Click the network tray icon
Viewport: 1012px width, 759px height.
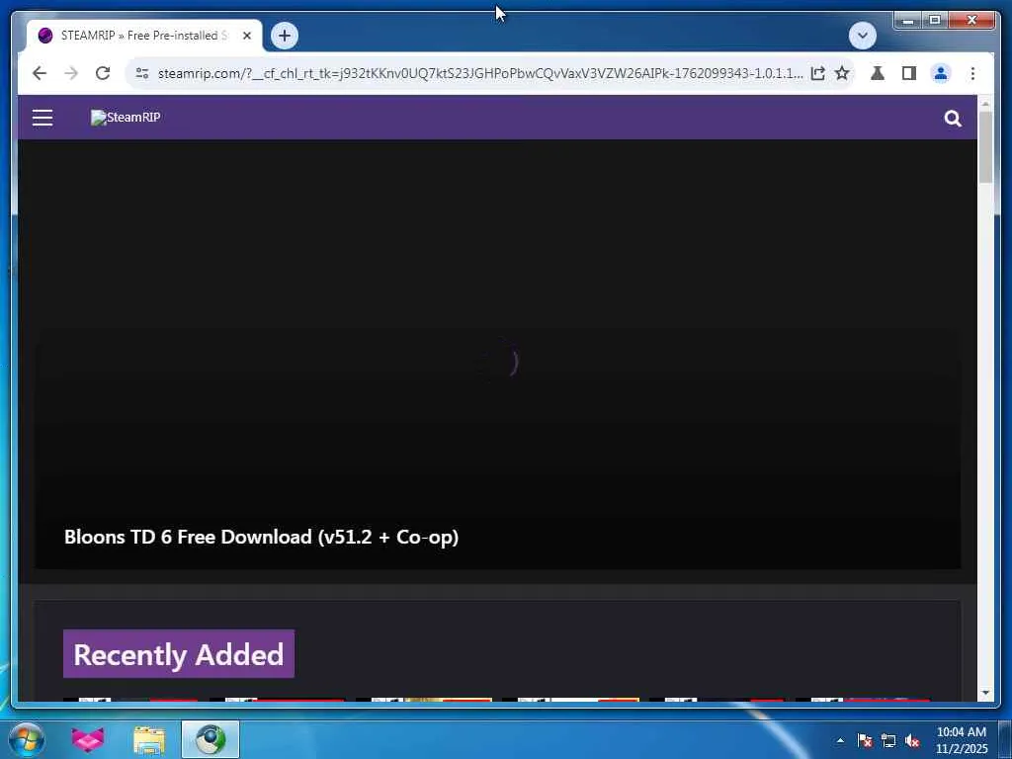pyautogui.click(x=888, y=740)
